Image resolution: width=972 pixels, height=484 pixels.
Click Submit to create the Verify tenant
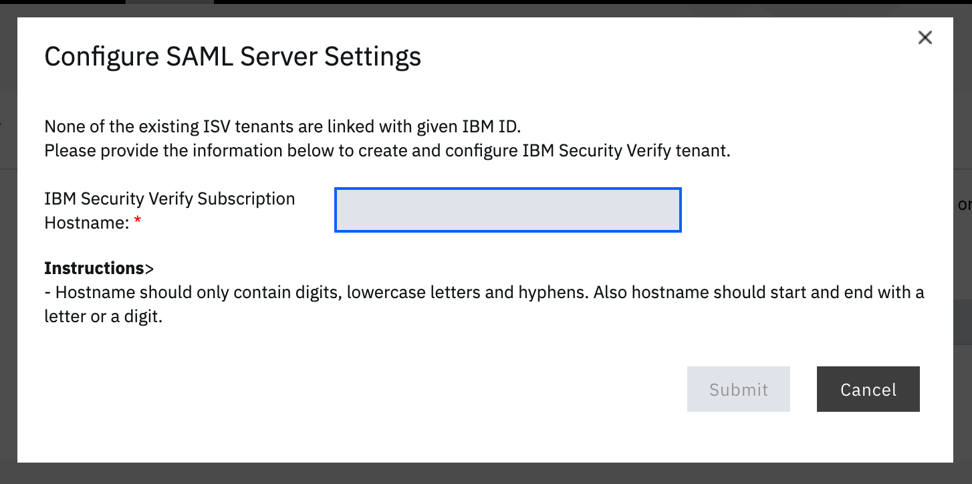coord(738,389)
